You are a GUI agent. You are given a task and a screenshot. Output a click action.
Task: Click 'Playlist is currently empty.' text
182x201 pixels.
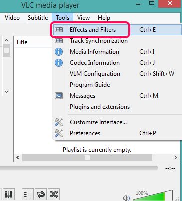tap(97, 150)
